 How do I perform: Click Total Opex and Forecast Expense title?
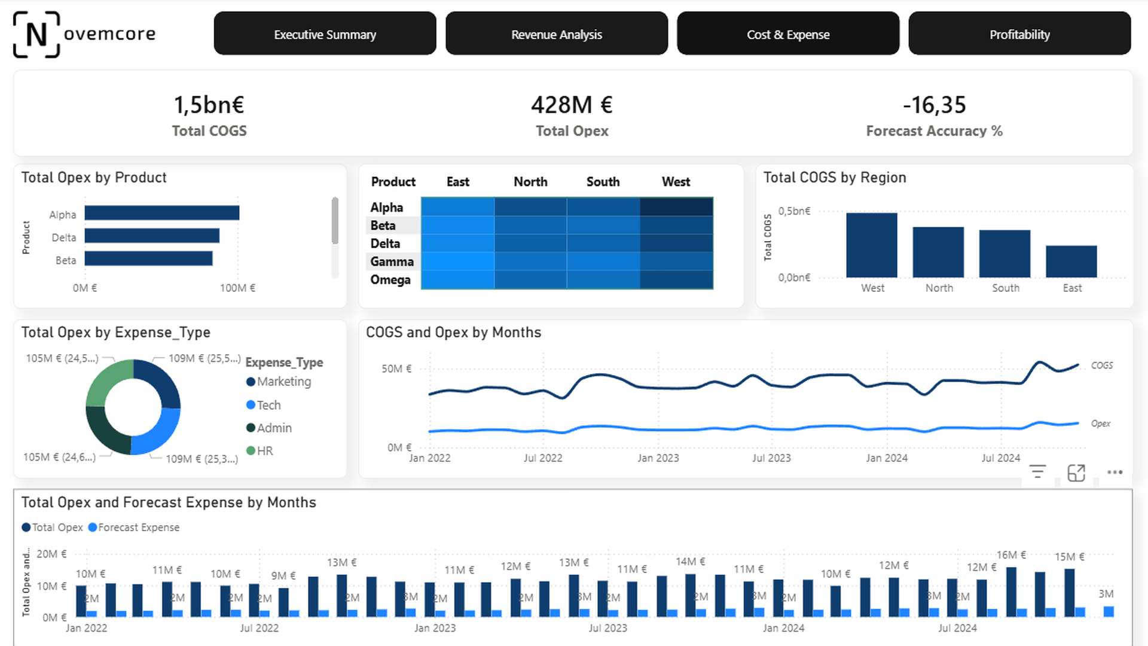tap(169, 502)
